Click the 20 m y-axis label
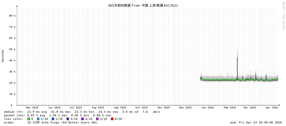The height and width of the screenshot is (126, 286). (12, 83)
